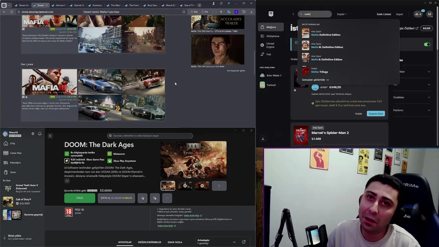Switch to DEĞERLENDİRMELER tab
This screenshot has height=247, width=439.
(x=150, y=242)
